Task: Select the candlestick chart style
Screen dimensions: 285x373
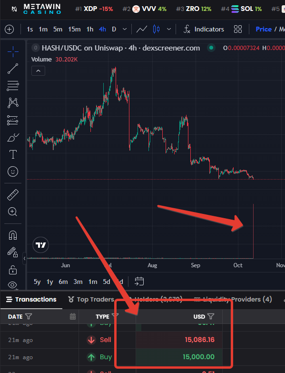Action: tap(156, 29)
